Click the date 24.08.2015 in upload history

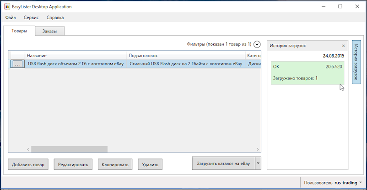334,56
